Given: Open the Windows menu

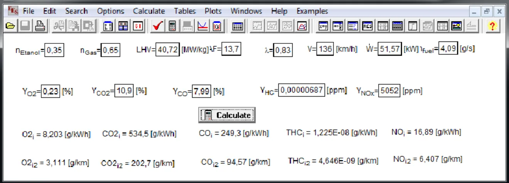Looking at the screenshot, I should tap(246, 11).
